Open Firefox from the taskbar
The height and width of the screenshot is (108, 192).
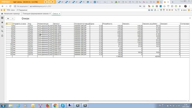pyautogui.click(x=48, y=106)
